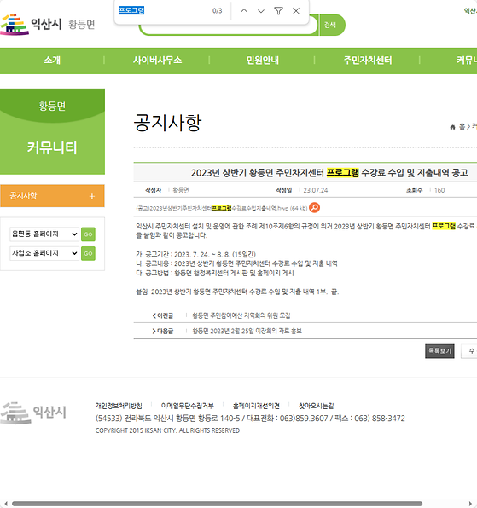Click the find text field containing 프로그램
477x508 pixels.
point(162,11)
